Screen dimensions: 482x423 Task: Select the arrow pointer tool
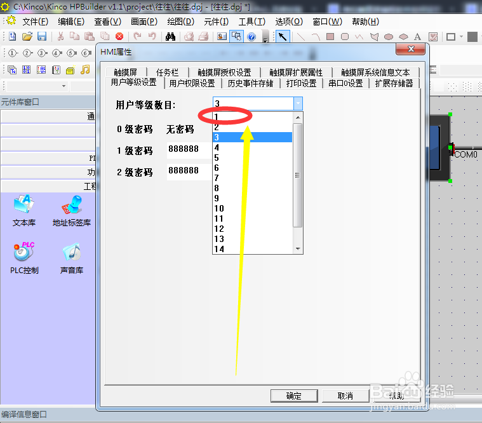point(283,37)
